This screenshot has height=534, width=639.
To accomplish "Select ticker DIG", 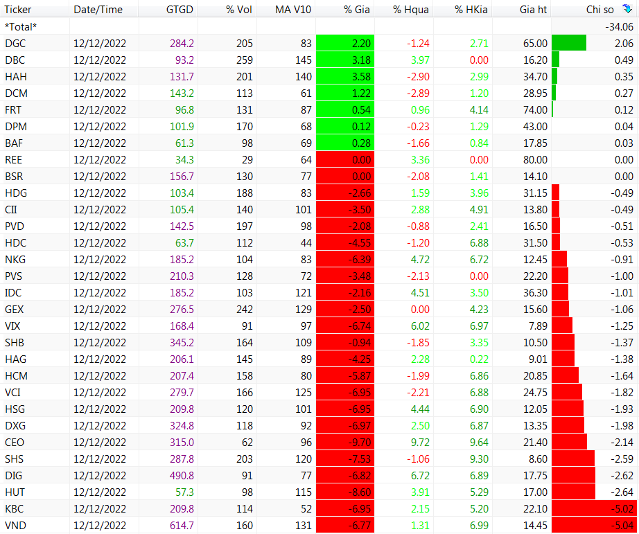I will coord(13,476).
